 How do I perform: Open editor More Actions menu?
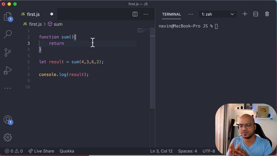tap(146, 14)
